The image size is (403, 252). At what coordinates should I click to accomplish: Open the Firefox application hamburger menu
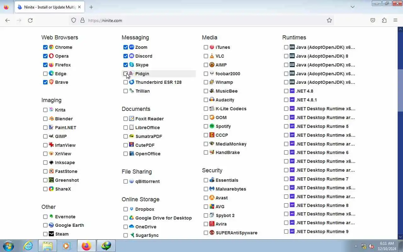pos(395,20)
